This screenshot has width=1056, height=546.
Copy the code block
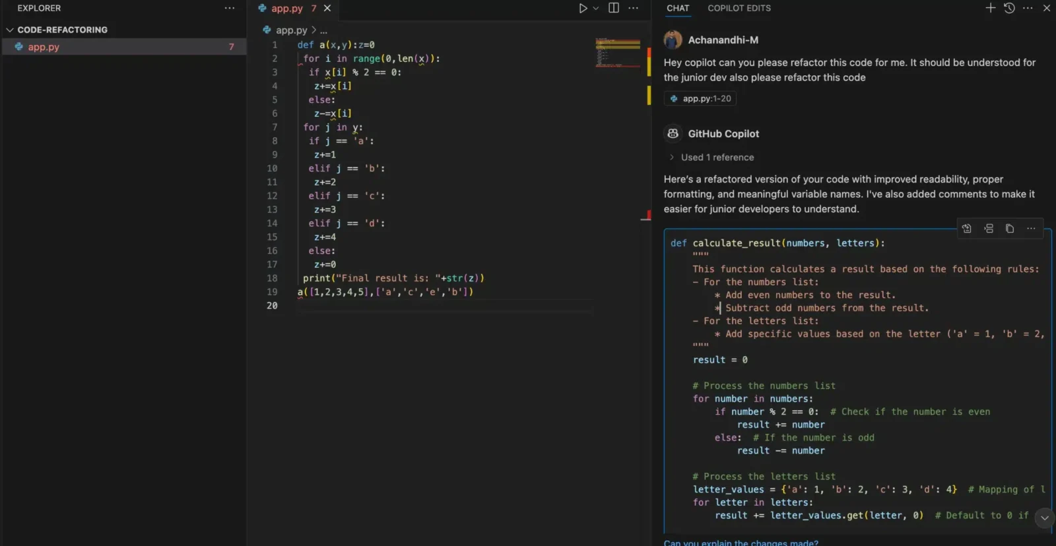pyautogui.click(x=1010, y=228)
